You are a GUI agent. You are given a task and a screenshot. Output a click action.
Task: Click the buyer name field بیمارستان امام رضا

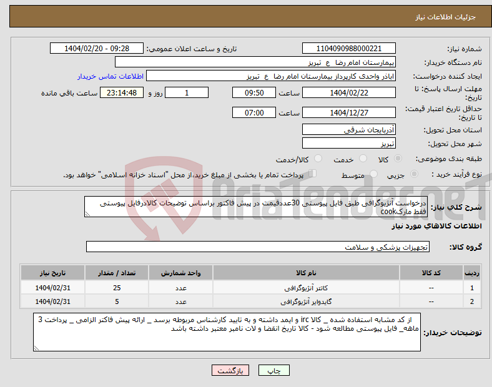[x=255, y=62]
